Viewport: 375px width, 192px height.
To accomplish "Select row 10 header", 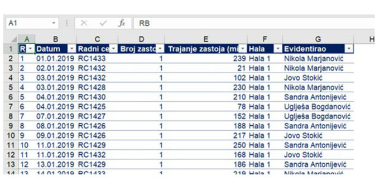I will (11, 135).
